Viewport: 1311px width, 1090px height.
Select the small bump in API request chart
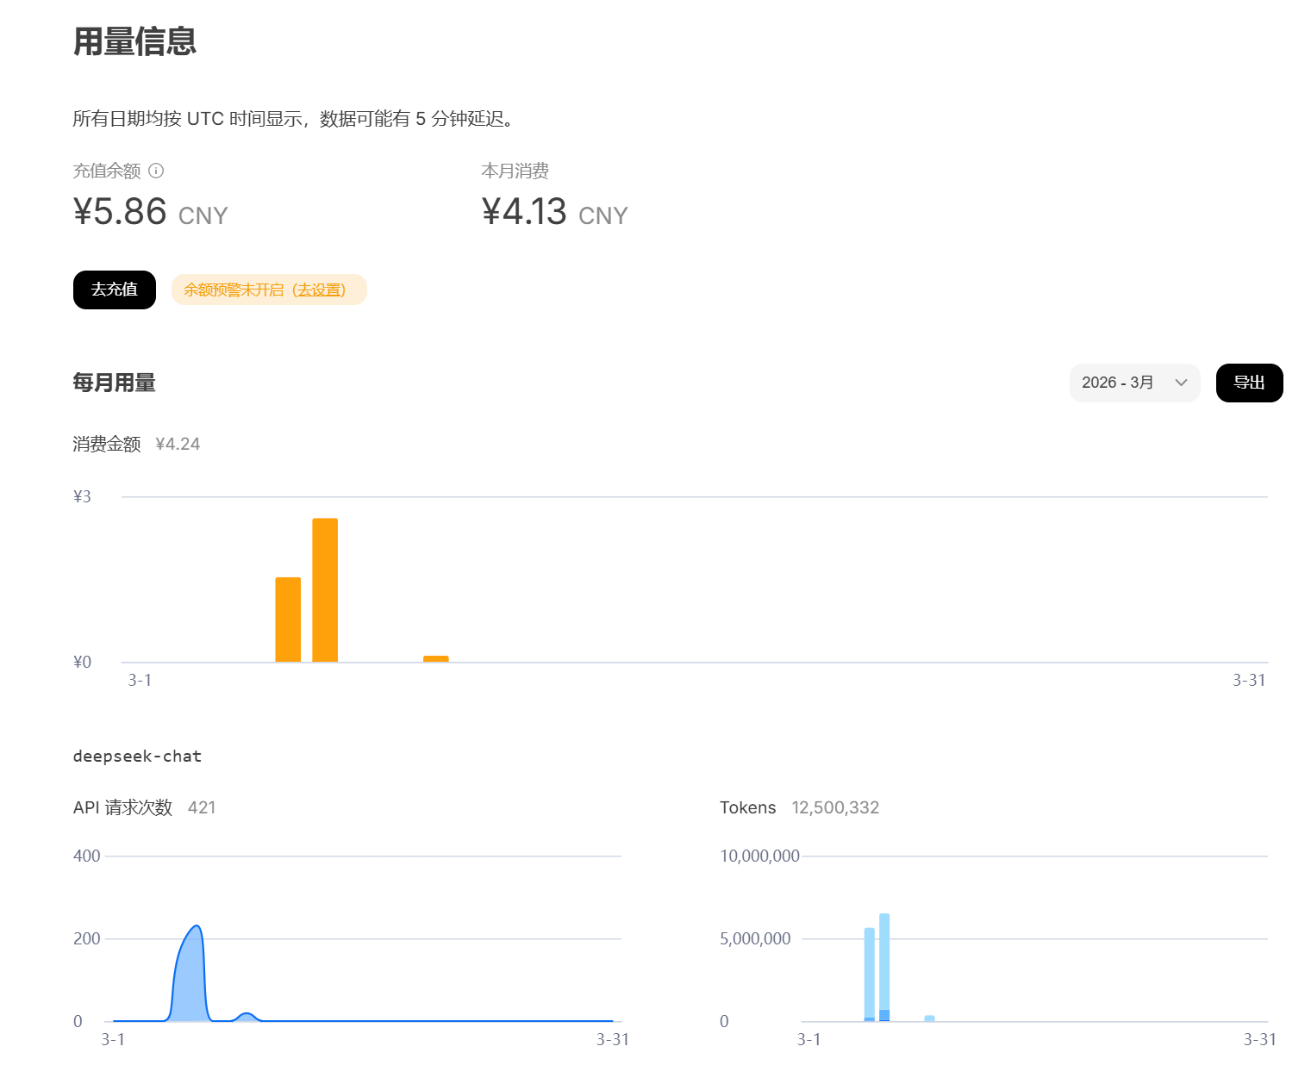click(x=247, y=1017)
